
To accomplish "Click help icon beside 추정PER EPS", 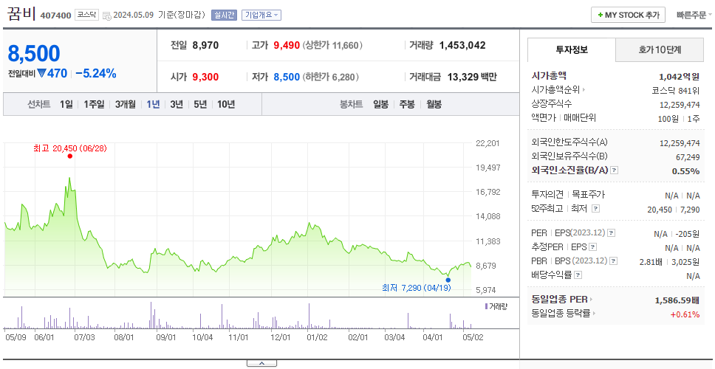I will [x=592, y=247].
